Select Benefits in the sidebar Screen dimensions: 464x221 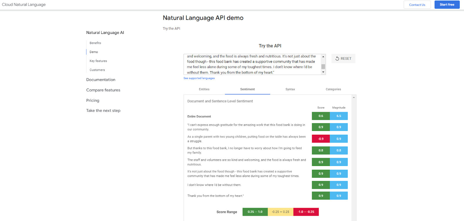coord(95,43)
